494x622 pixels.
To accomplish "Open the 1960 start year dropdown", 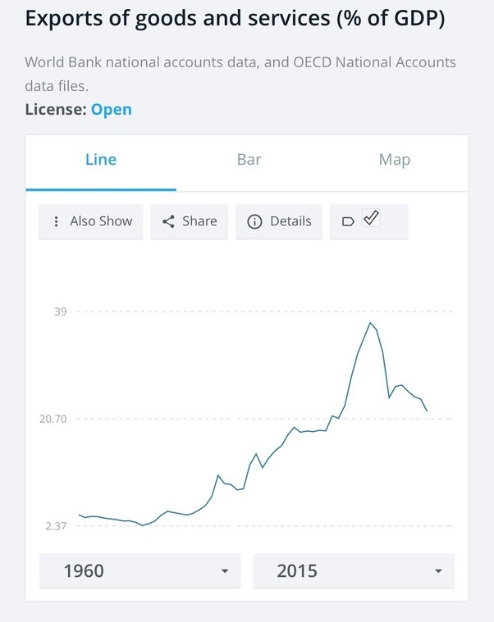I will click(x=140, y=571).
